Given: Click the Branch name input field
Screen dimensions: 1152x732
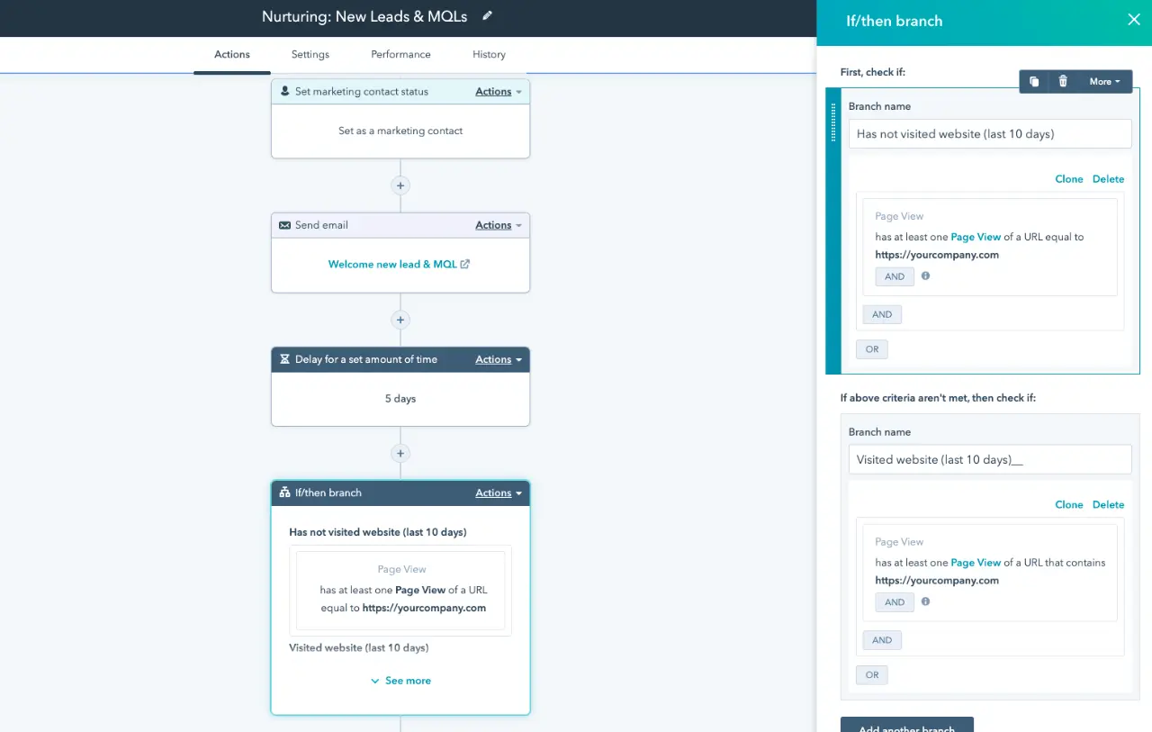Looking at the screenshot, I should (989, 133).
